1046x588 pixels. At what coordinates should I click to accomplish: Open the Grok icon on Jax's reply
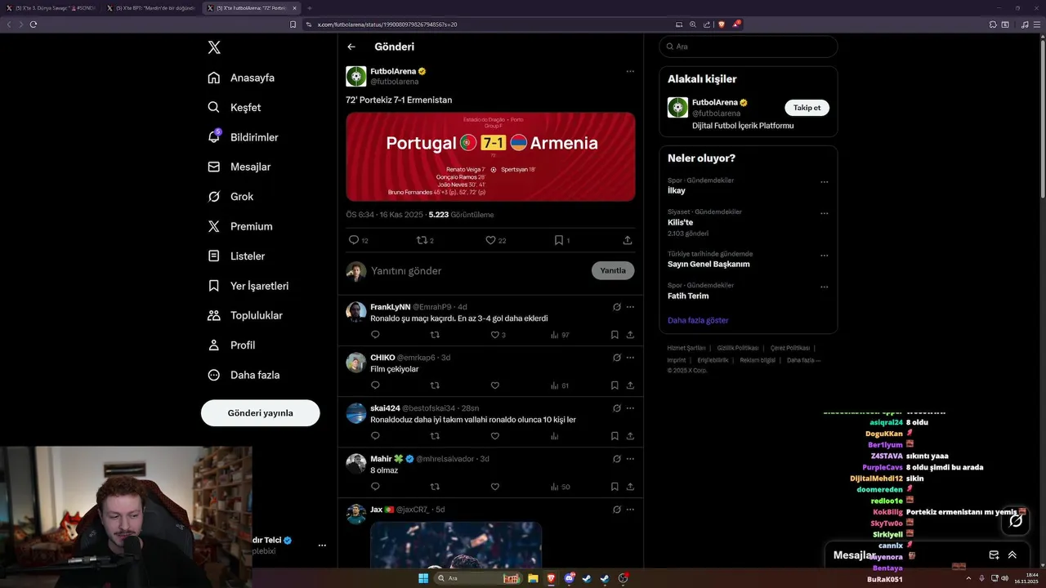tap(617, 510)
